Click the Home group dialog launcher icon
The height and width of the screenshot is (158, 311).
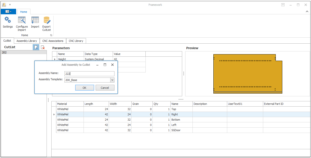[51, 35]
